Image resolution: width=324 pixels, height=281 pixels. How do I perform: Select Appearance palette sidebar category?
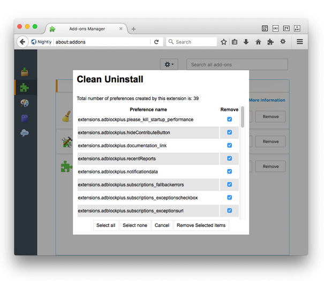(25, 103)
